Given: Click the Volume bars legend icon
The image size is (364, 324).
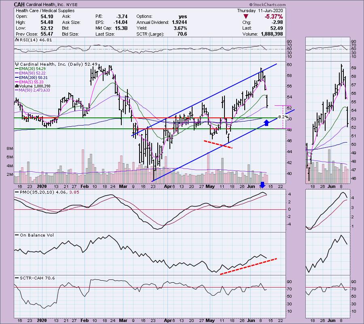Looking at the screenshot, I should (x=17, y=86).
